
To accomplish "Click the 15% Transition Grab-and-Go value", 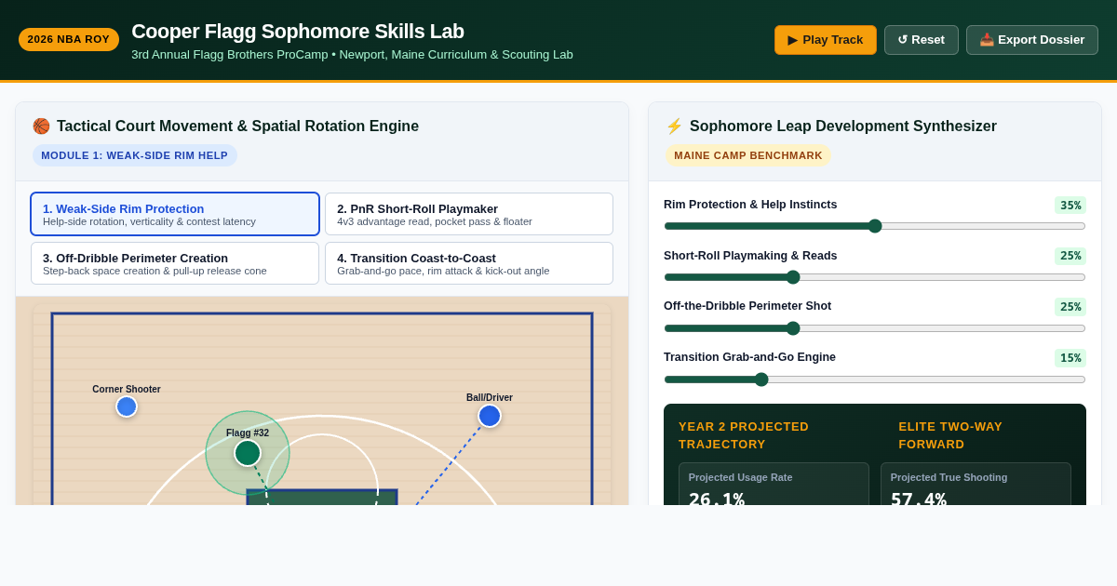I will click(x=1070, y=358).
